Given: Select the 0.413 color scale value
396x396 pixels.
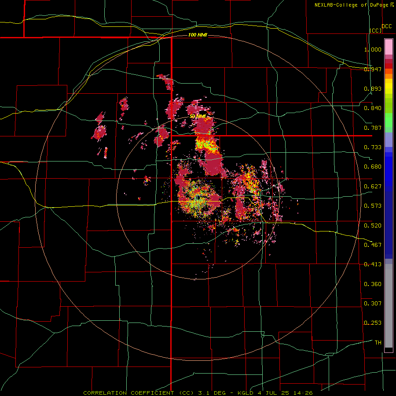Looking at the screenshot, I should pyautogui.click(x=373, y=264).
